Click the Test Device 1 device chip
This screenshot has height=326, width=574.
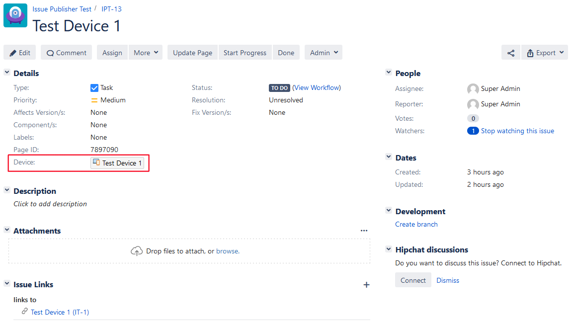coord(117,163)
